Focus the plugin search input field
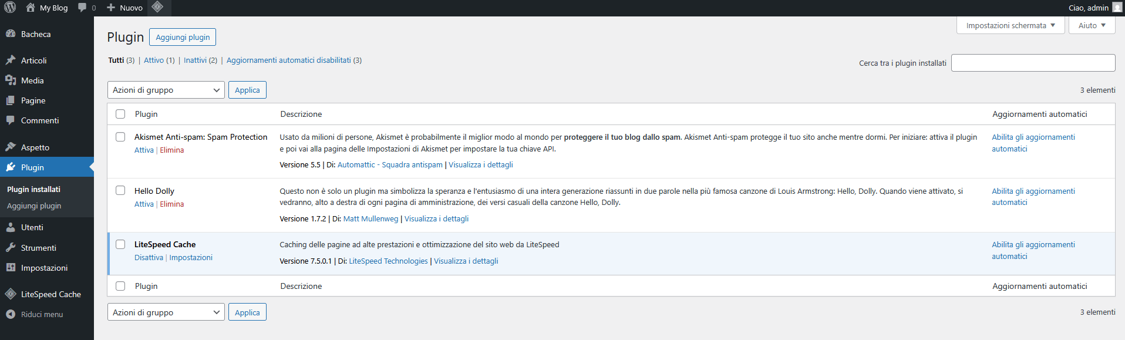 point(1033,63)
